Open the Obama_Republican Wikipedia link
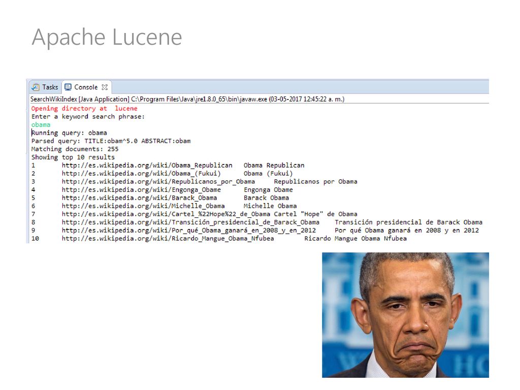The width and height of the screenshot is (520, 390). (x=147, y=165)
